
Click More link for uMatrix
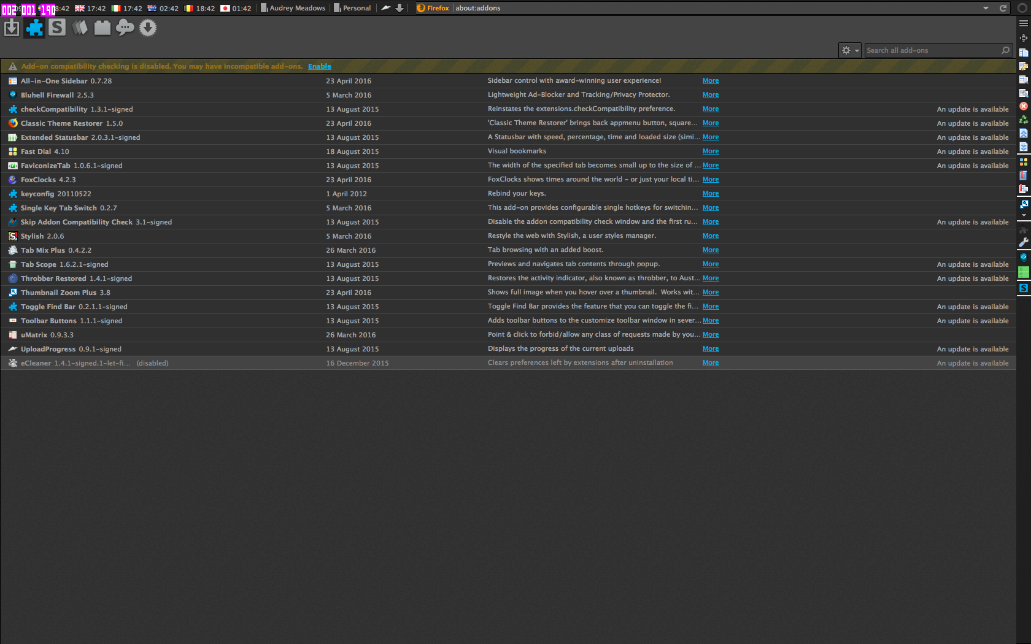711,334
